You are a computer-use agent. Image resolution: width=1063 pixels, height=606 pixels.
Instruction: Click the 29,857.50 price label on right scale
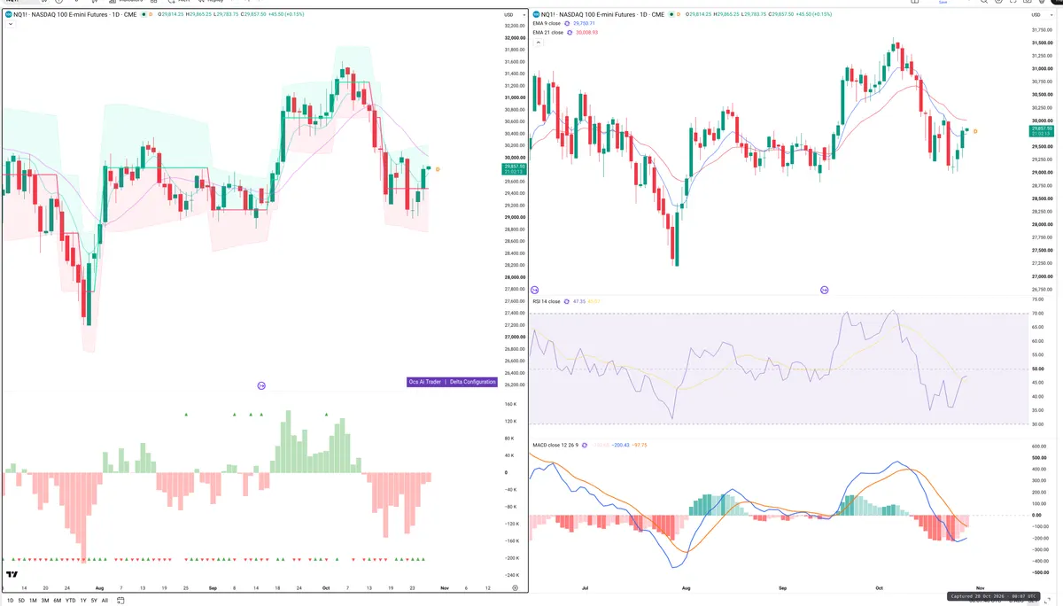pyautogui.click(x=1040, y=129)
